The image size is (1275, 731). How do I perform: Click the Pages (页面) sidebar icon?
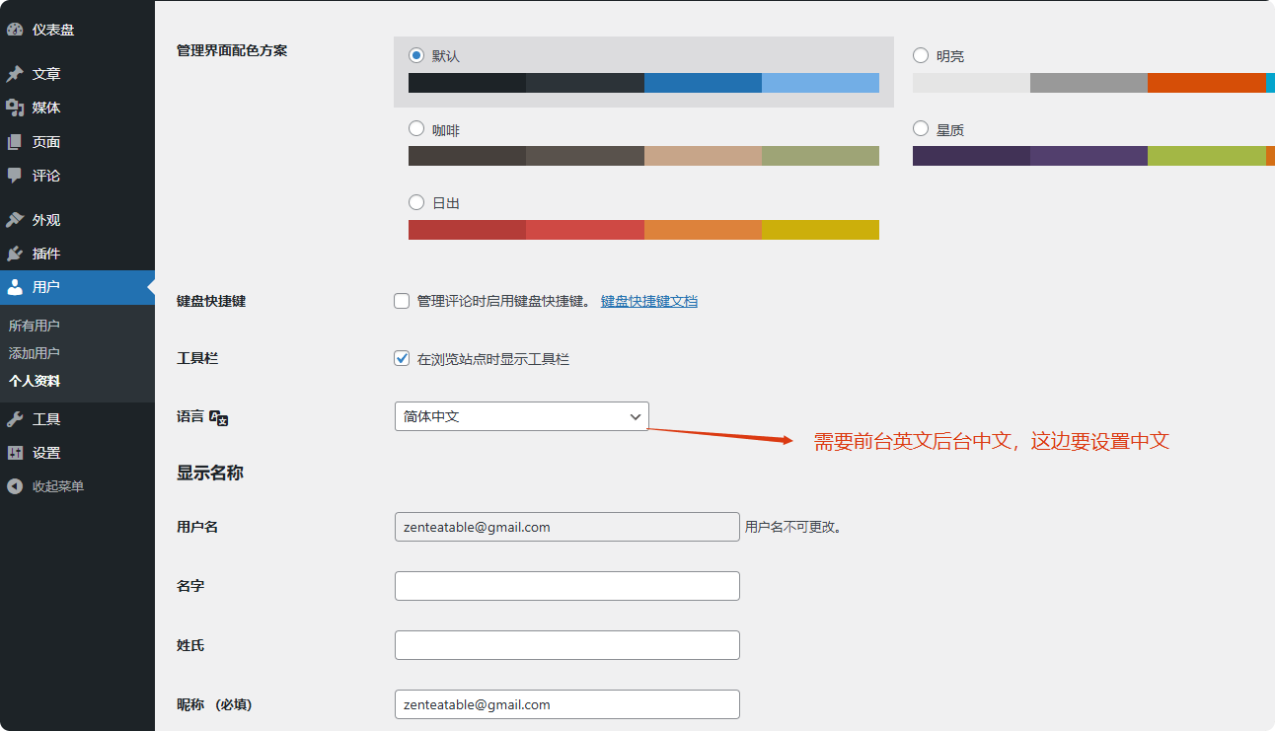pos(15,142)
